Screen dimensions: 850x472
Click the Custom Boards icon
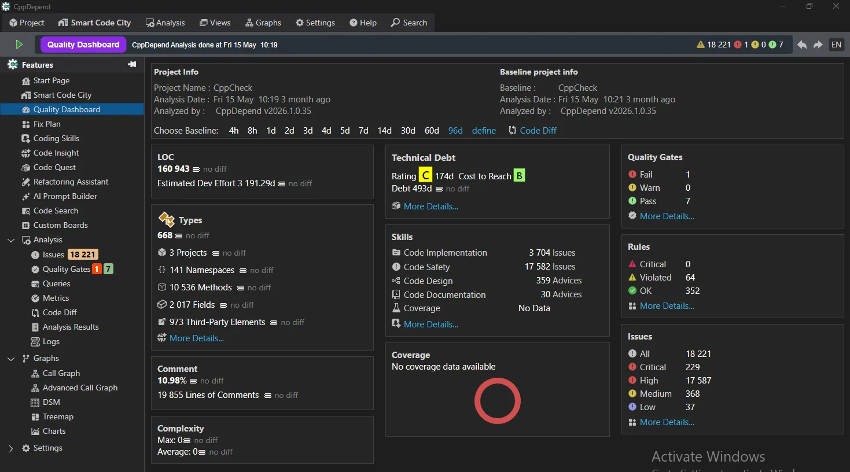pos(26,226)
